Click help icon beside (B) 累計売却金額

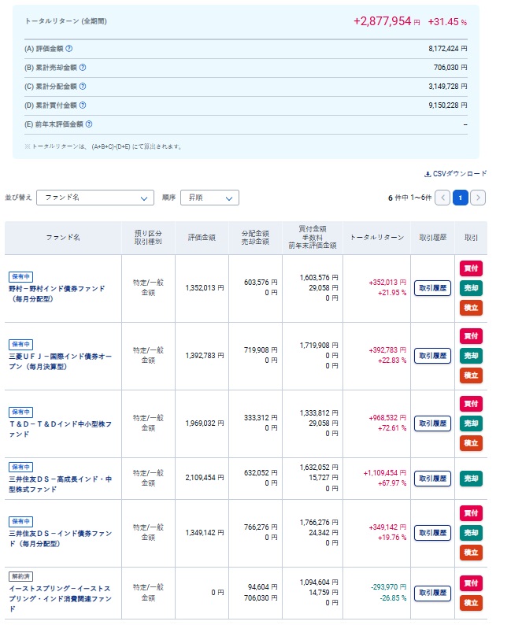click(x=83, y=68)
